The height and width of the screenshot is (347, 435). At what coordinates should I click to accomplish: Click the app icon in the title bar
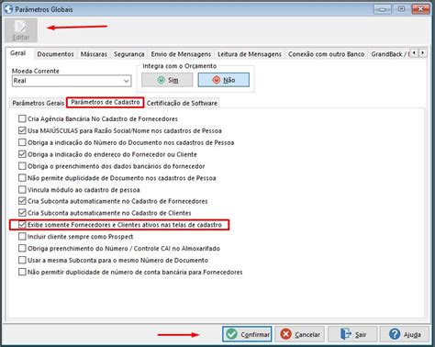coord(8,9)
